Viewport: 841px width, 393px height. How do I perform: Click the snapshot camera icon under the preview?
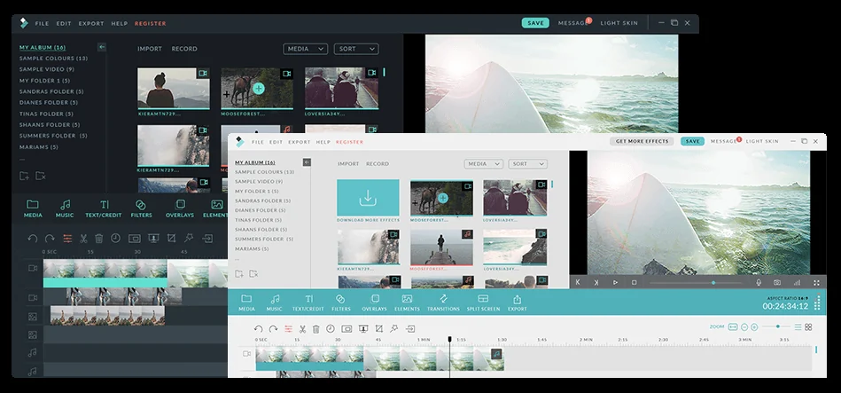pos(777,282)
